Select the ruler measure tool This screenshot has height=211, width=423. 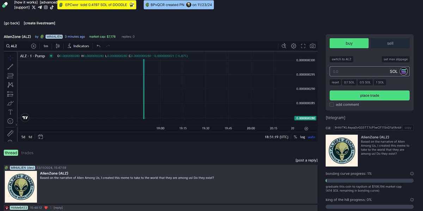10,133
